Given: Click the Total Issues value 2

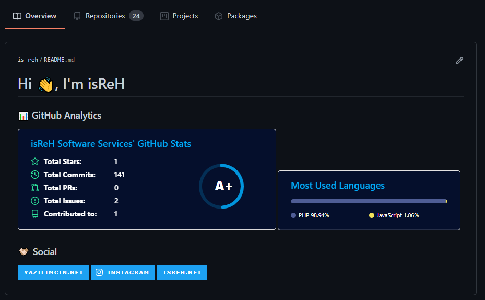Looking at the screenshot, I should (116, 201).
